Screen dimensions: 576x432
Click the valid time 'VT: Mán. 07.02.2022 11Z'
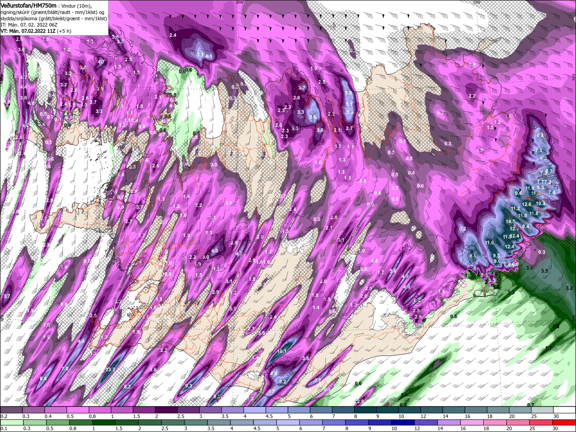[28, 31]
